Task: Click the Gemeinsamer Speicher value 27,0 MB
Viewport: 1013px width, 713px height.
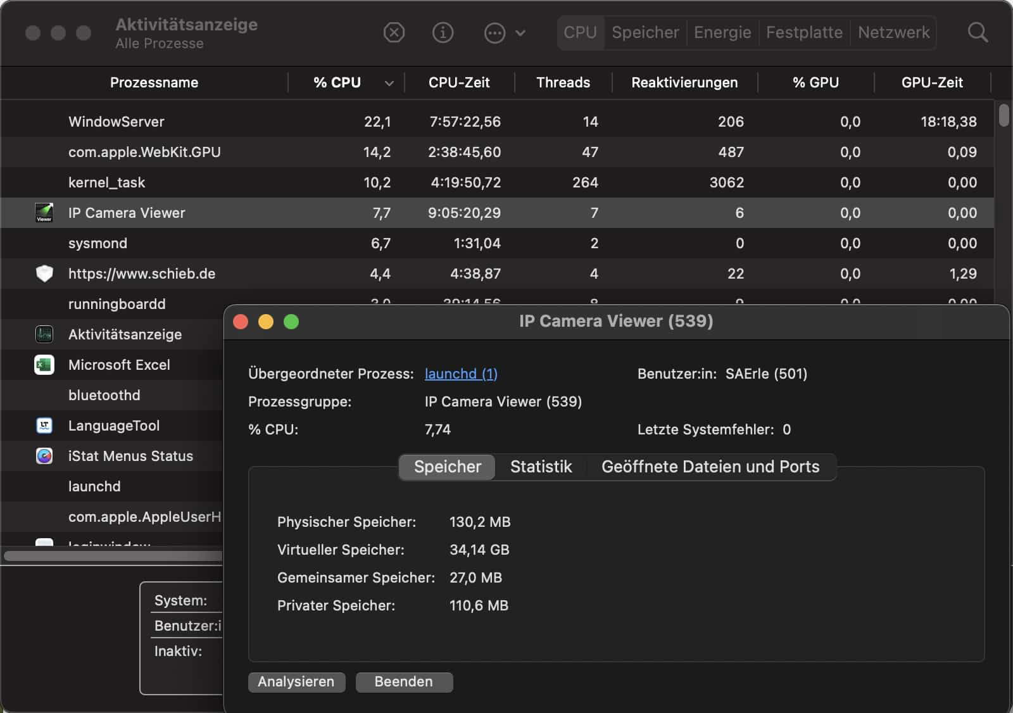Action: (475, 577)
